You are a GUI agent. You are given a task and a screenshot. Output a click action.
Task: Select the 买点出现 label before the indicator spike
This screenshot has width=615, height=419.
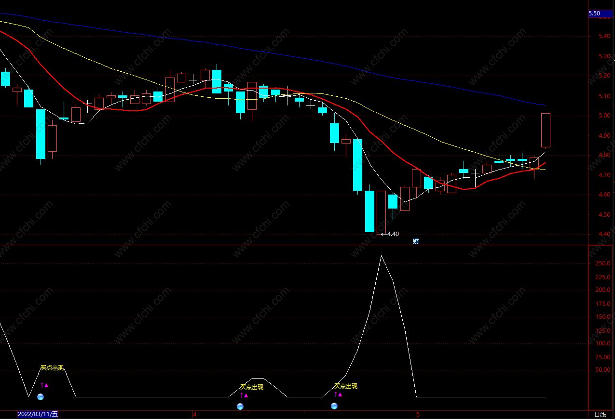(346, 386)
